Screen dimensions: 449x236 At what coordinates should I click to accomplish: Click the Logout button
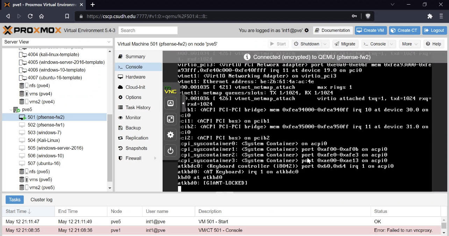coord(434,30)
